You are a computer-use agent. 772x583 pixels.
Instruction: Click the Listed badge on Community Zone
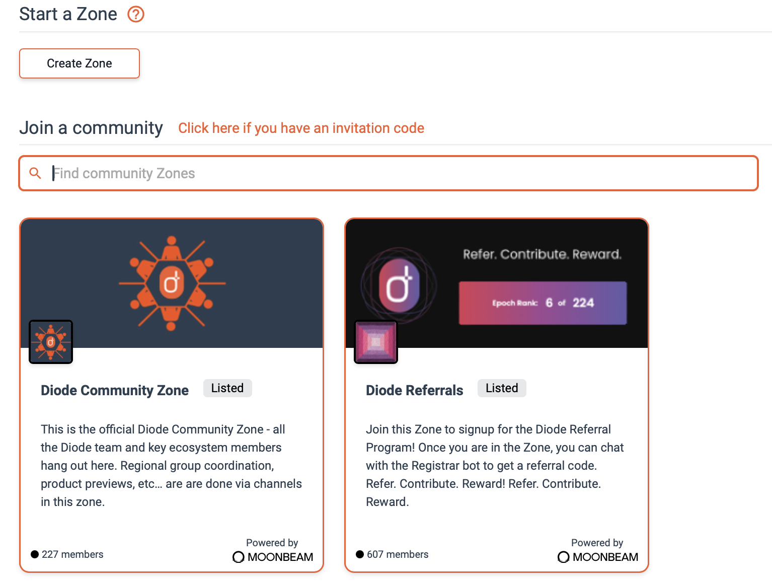pos(227,388)
